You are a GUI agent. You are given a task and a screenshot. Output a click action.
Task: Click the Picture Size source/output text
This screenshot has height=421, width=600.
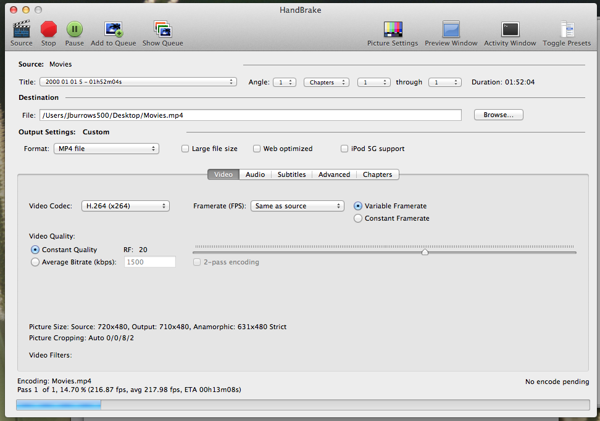point(157,327)
